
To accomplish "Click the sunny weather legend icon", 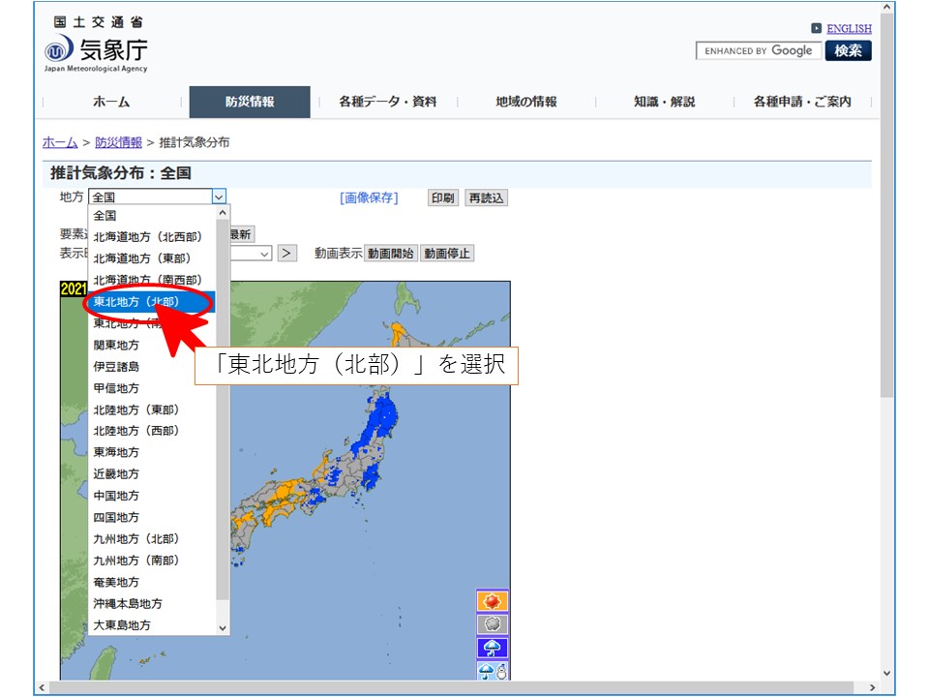I will point(493,601).
